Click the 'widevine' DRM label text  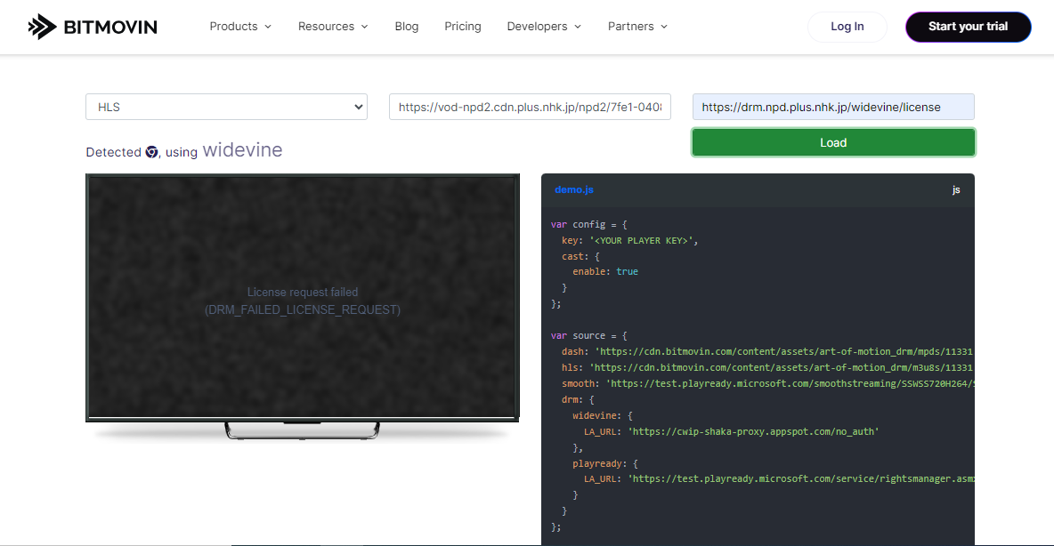click(243, 149)
